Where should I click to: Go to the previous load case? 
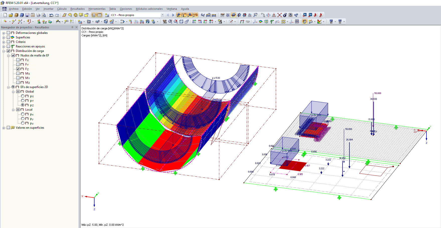pos(168,15)
